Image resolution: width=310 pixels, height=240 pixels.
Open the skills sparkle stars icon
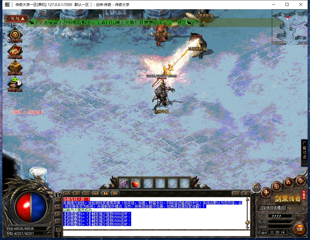[x=288, y=182]
